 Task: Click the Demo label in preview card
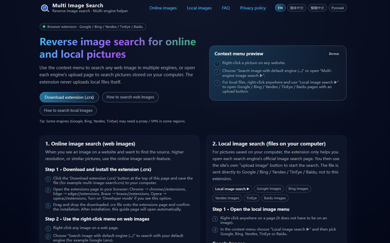pyautogui.click(x=334, y=54)
